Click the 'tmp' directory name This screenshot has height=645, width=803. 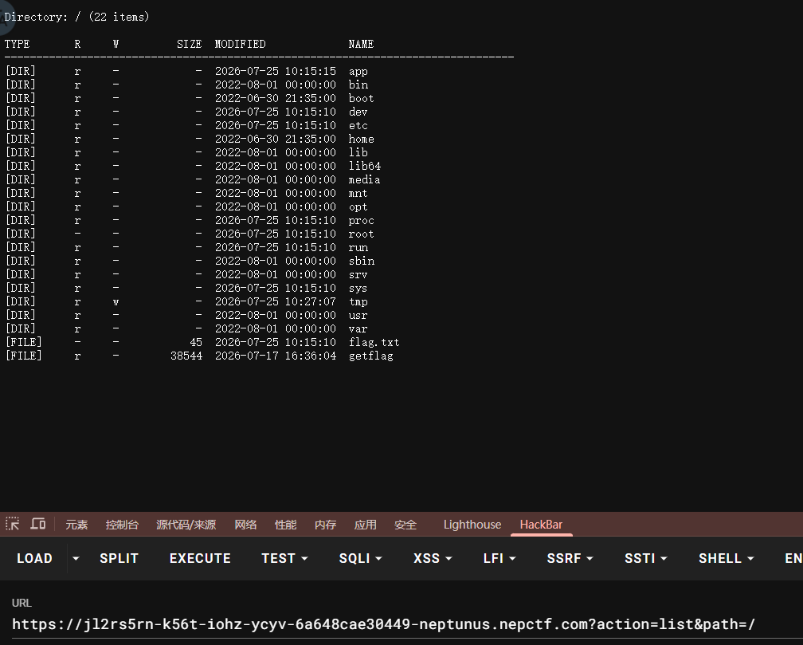(x=358, y=301)
